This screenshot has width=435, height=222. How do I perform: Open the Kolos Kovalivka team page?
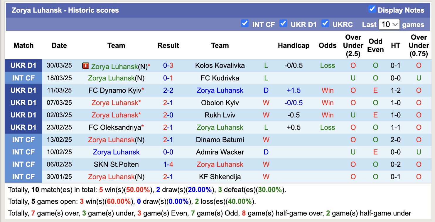pyautogui.click(x=220, y=66)
